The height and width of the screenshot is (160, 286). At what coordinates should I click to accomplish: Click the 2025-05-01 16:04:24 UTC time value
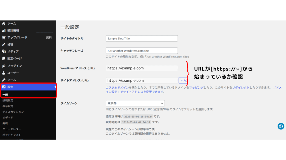point(138,116)
